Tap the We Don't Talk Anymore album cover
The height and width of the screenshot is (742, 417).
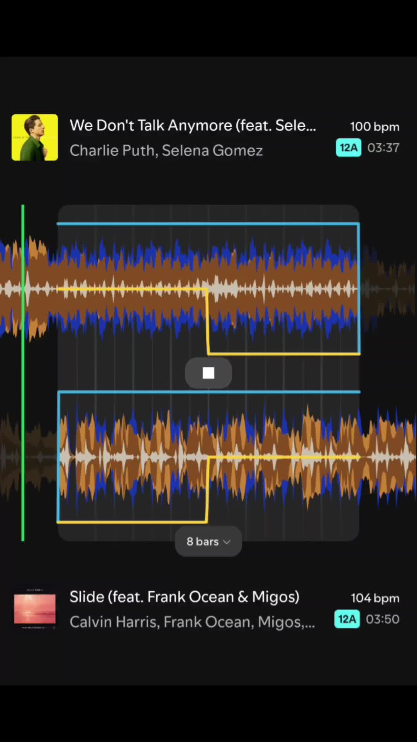click(x=35, y=137)
